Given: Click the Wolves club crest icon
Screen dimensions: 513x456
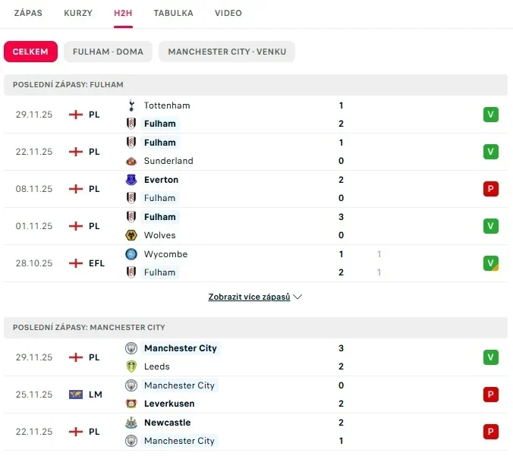Looking at the screenshot, I should pyautogui.click(x=132, y=235).
